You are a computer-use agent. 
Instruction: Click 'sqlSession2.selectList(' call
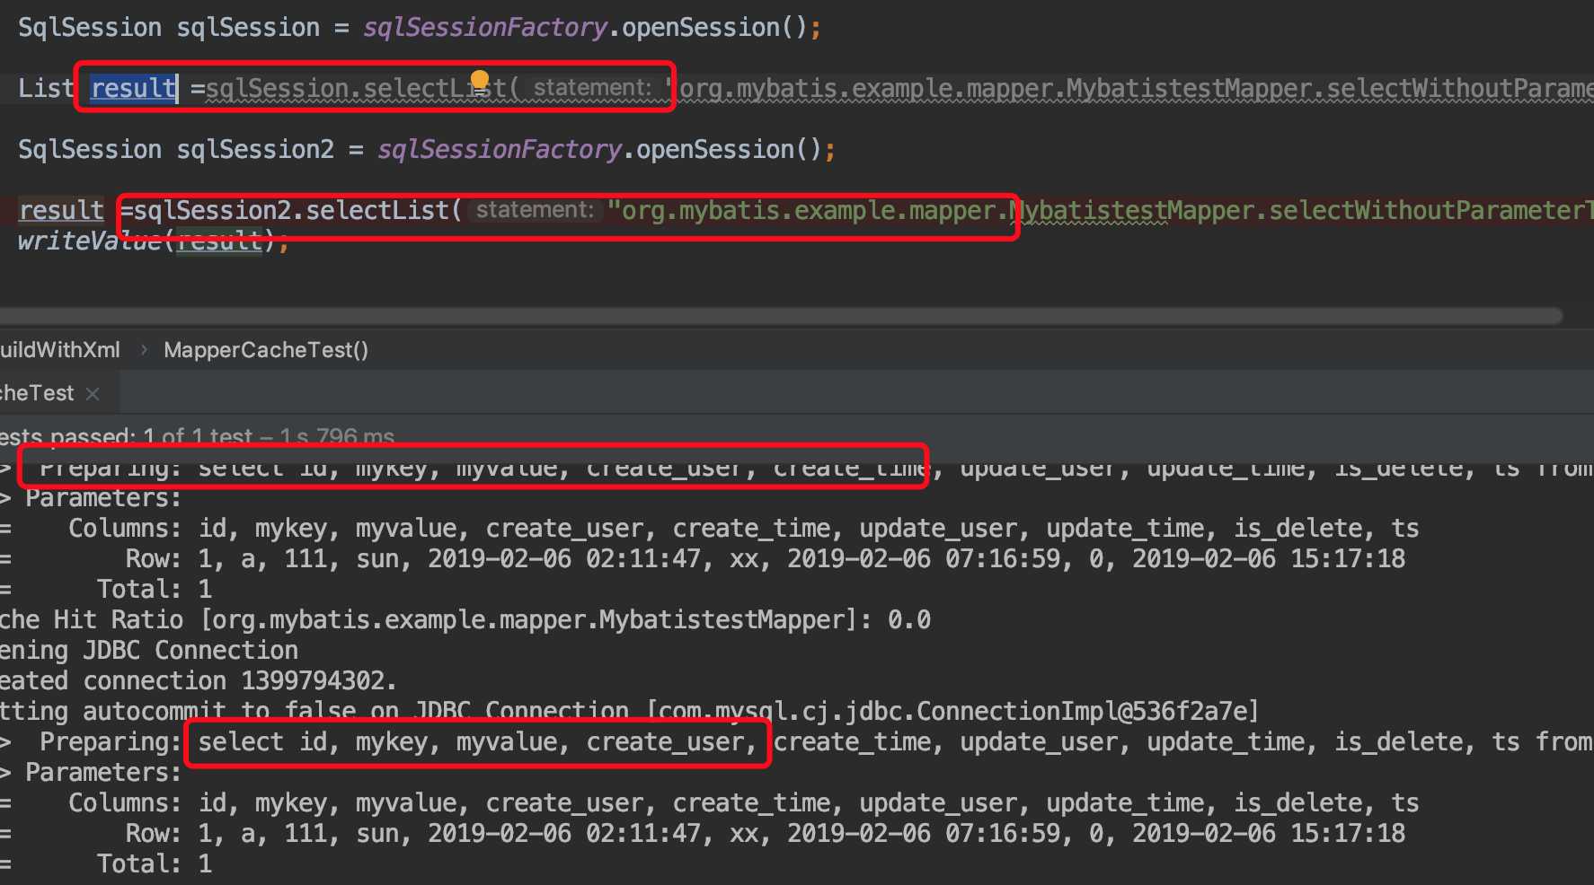297,210
